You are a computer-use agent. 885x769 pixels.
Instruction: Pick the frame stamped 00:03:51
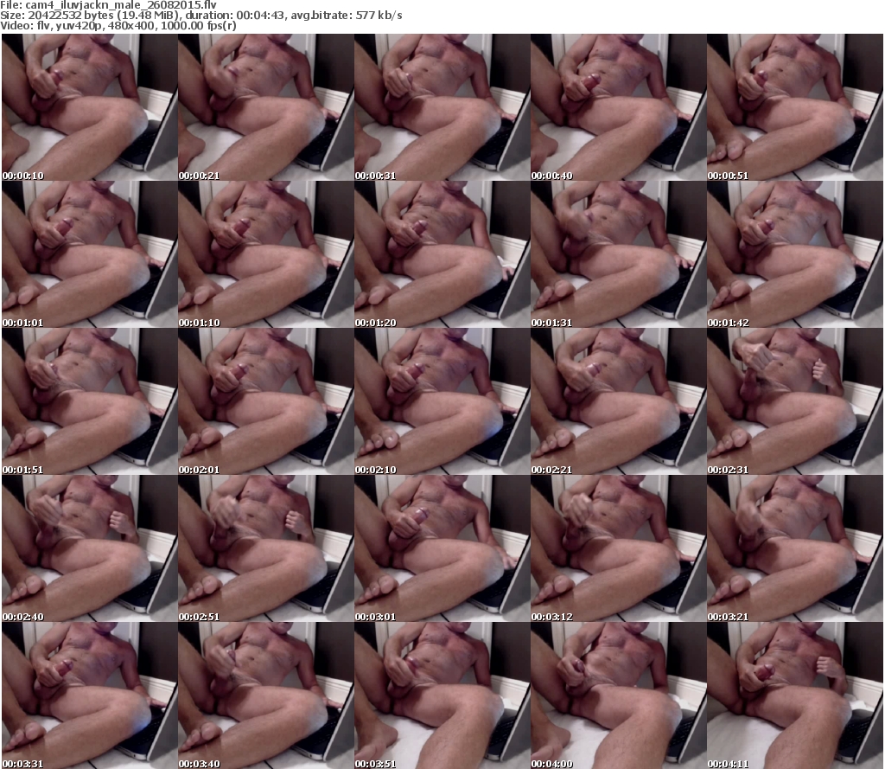[x=442, y=695]
